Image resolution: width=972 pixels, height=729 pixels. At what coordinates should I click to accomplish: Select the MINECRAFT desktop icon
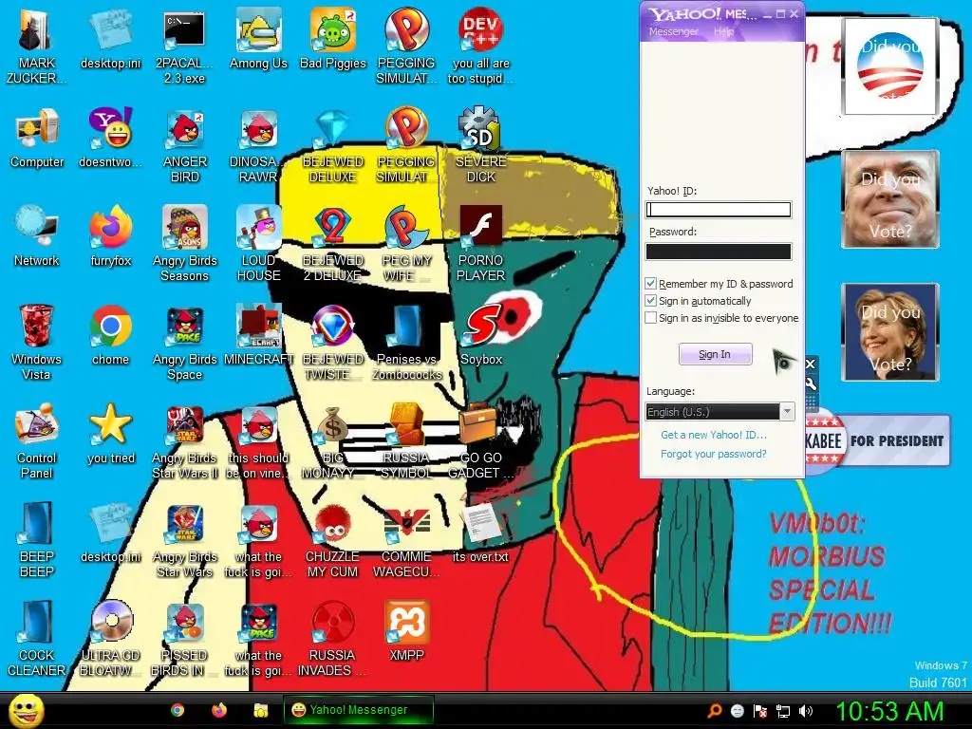pos(258,335)
